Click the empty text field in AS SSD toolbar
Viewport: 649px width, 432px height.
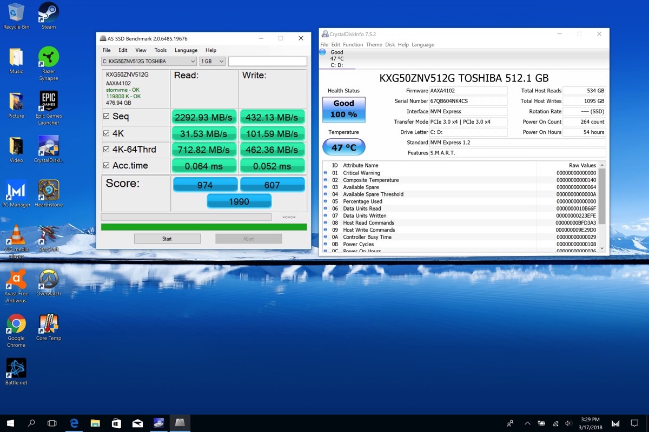(x=267, y=62)
